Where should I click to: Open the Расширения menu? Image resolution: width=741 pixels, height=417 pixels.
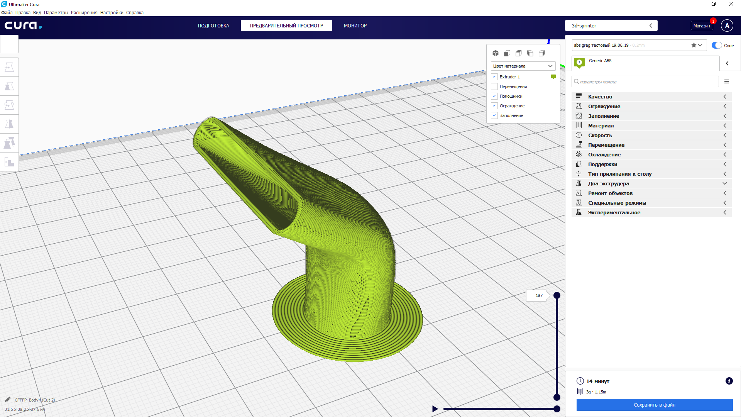click(x=84, y=13)
